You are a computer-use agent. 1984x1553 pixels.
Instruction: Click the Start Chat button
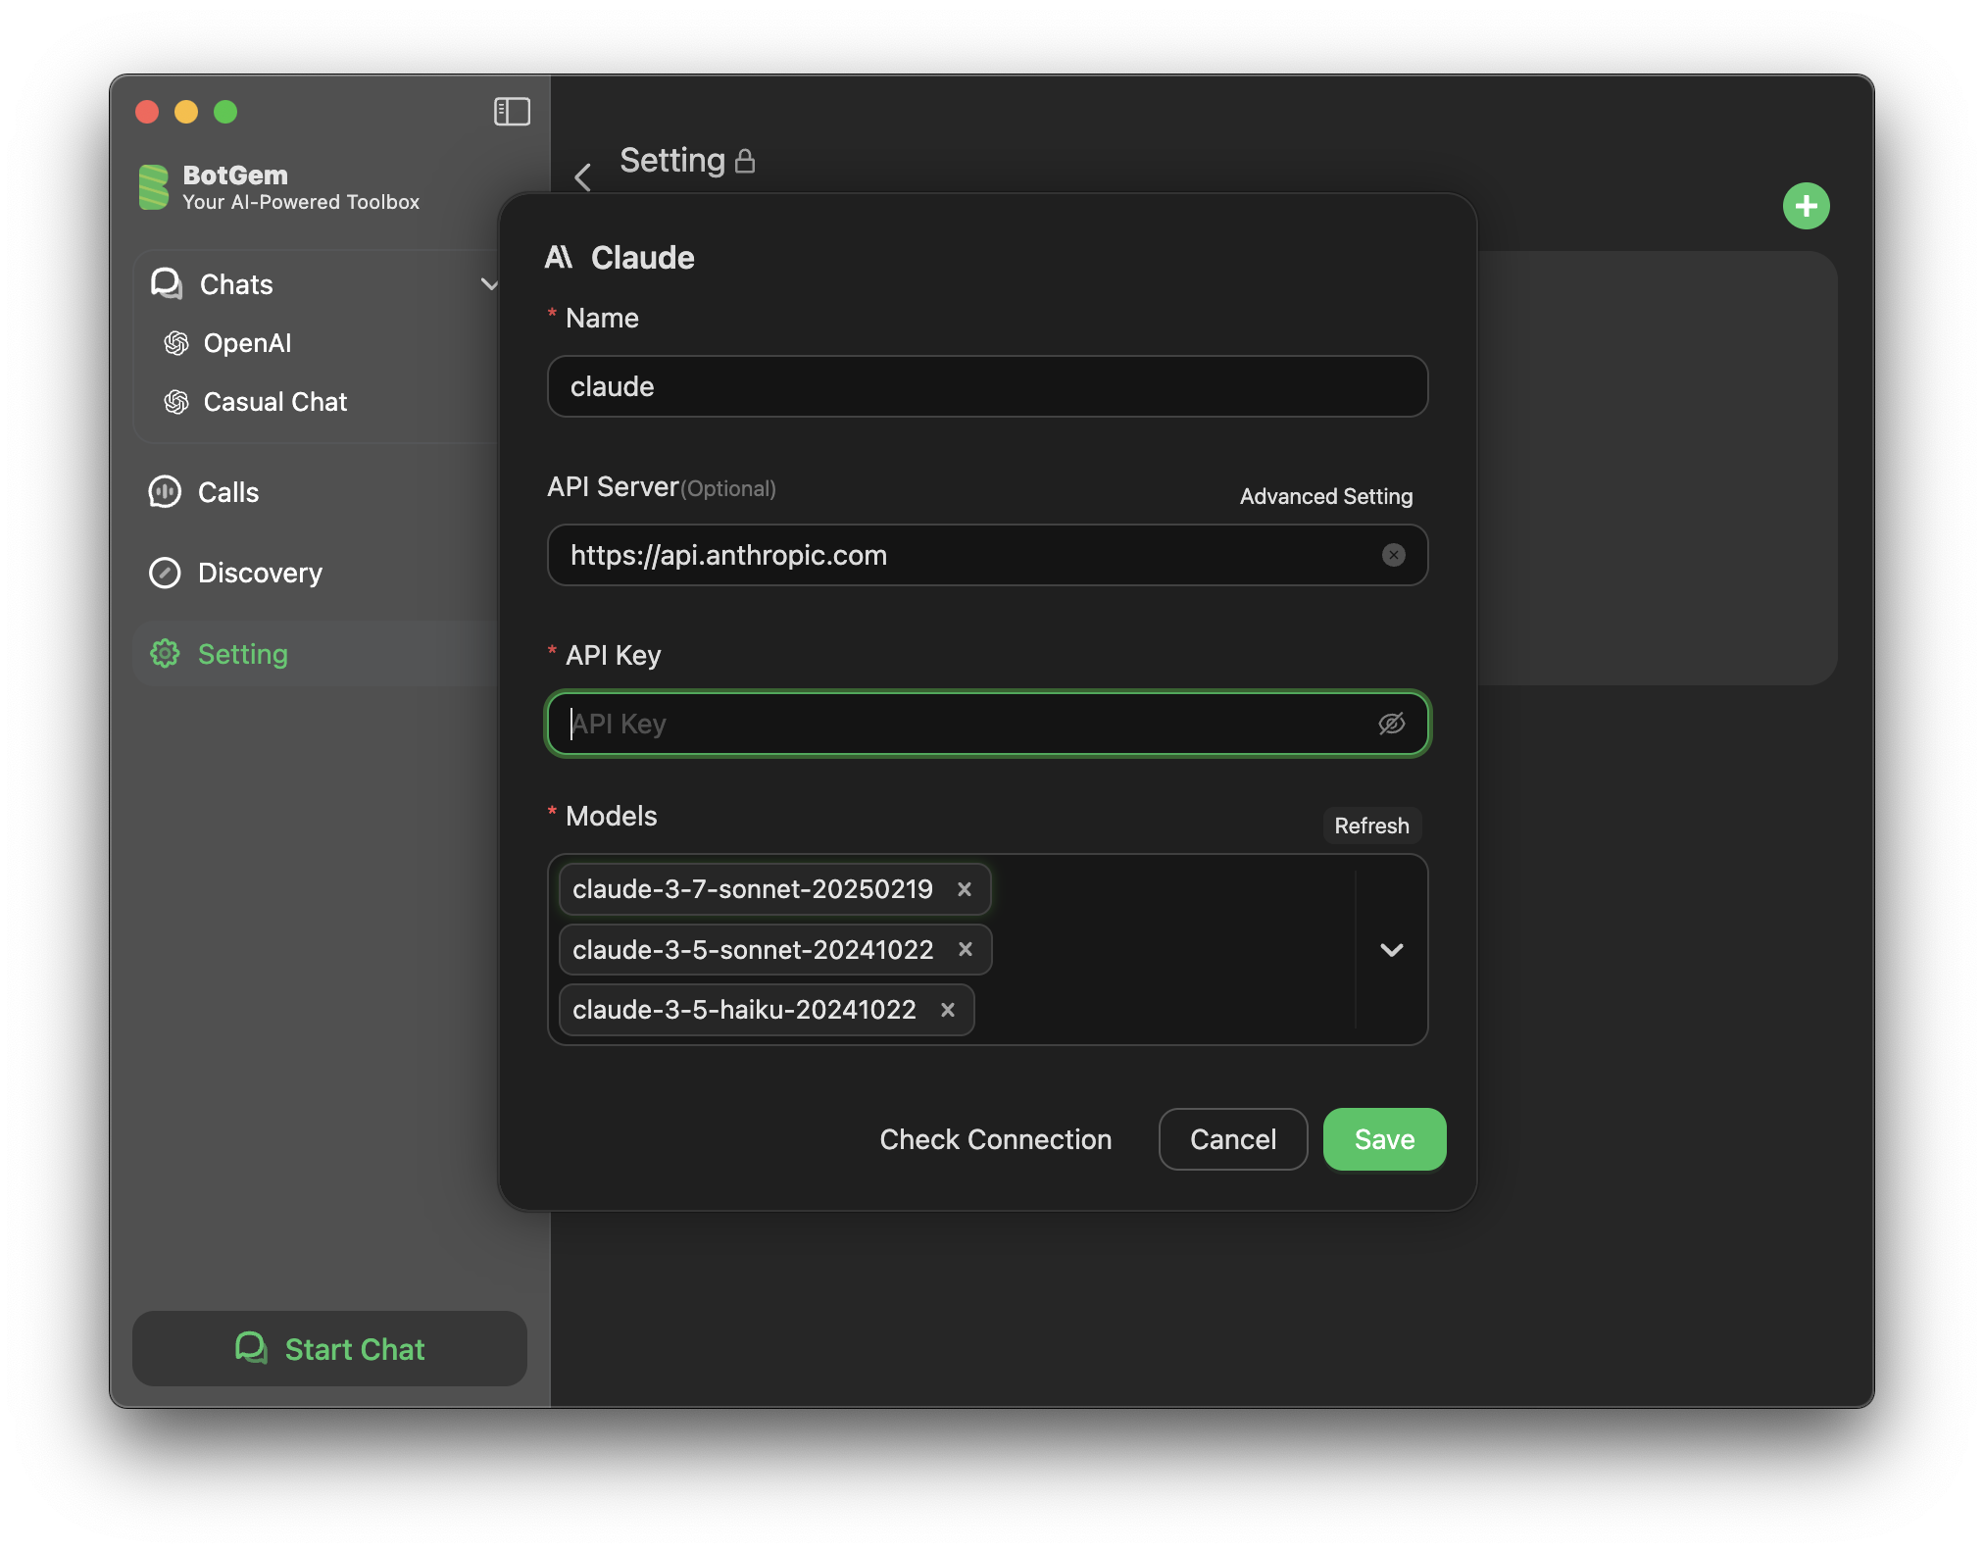(329, 1348)
